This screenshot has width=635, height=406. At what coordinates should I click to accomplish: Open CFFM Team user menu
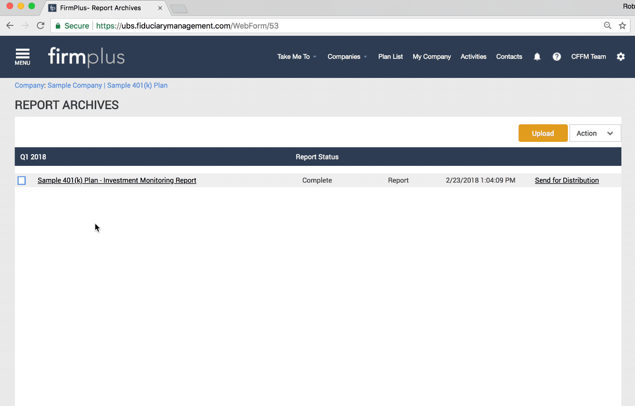pos(588,57)
